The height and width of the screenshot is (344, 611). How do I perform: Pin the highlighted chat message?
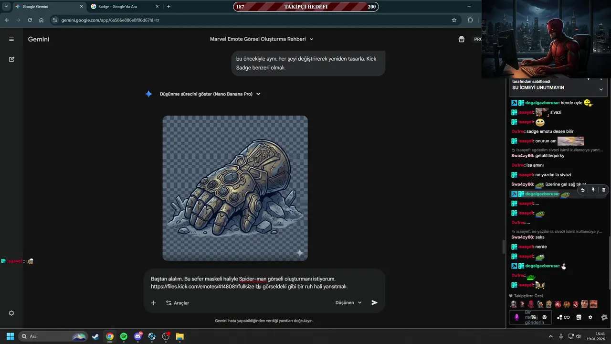click(593, 190)
